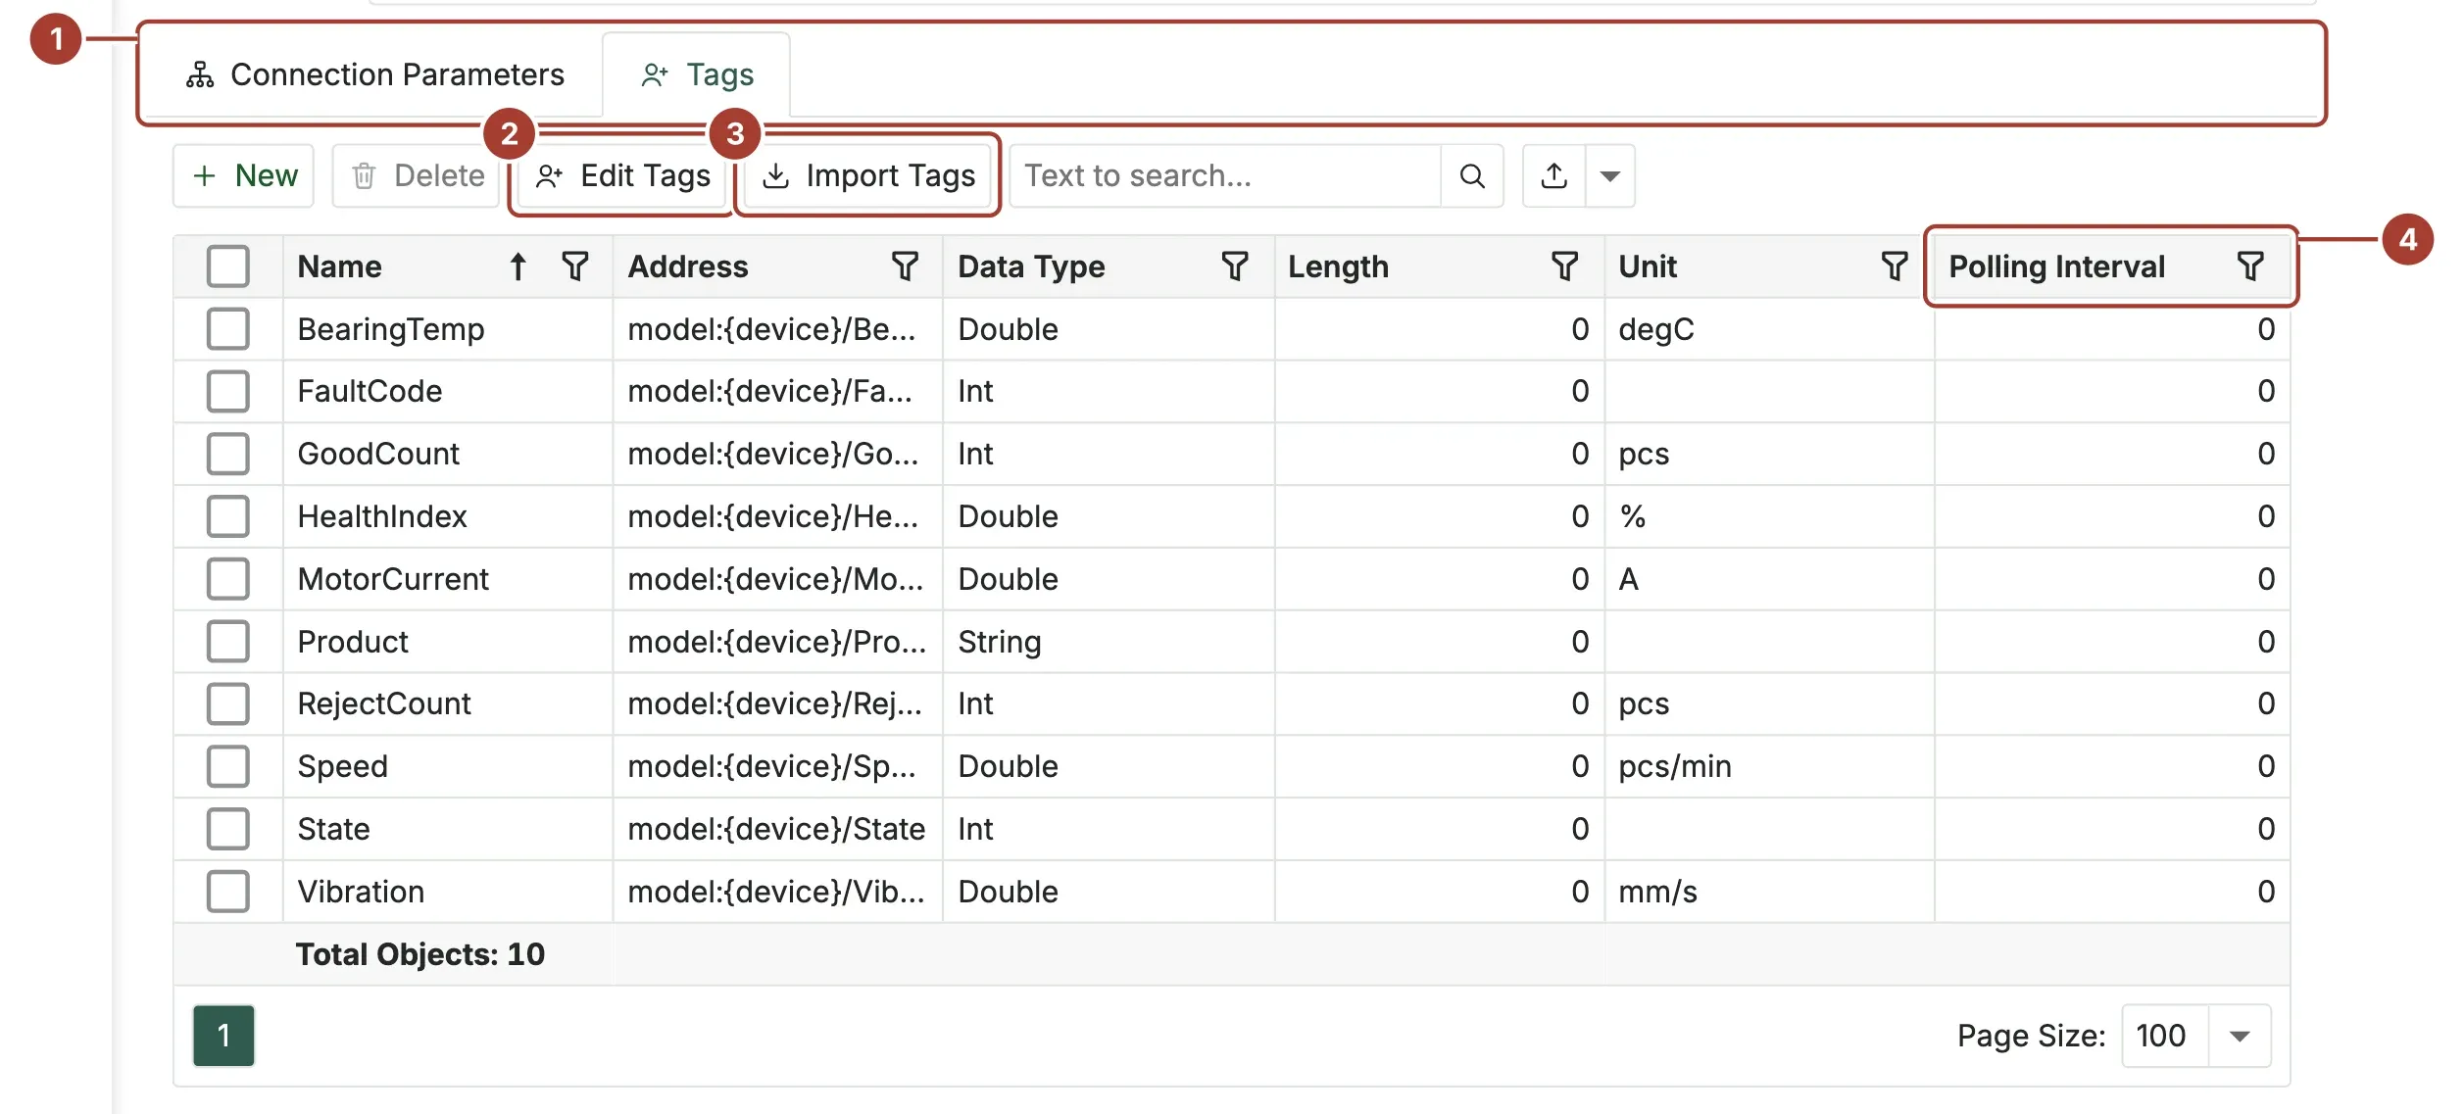
Task: Click the search magnifier icon
Action: point(1472,175)
